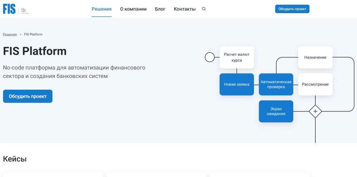The image size is (357, 177).
Task: Select the Назначение diagram block
Action: coord(315,57)
